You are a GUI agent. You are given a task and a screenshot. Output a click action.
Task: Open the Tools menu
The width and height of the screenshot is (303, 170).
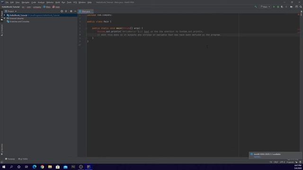[x=69, y=2]
